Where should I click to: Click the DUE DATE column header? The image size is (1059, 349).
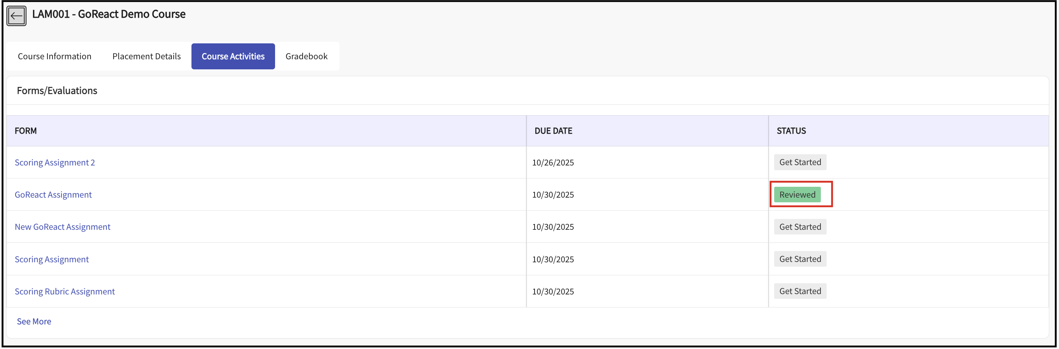pyautogui.click(x=553, y=131)
